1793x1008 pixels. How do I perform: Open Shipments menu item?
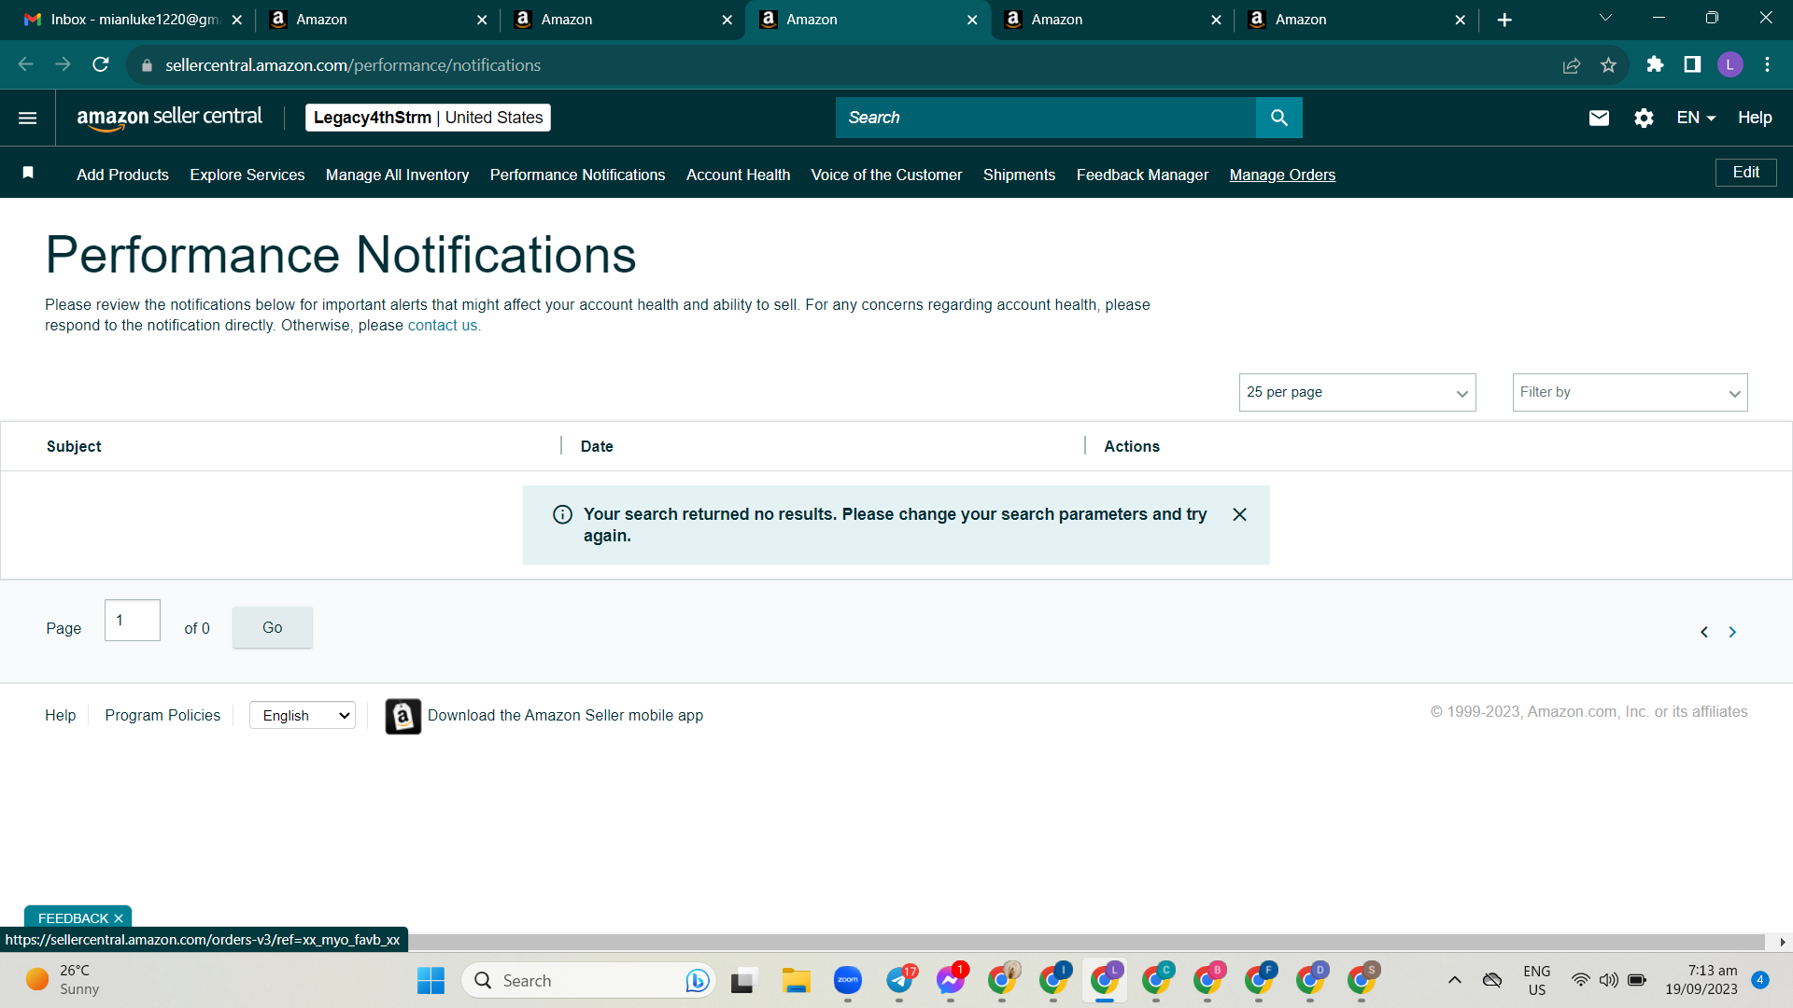click(1019, 175)
